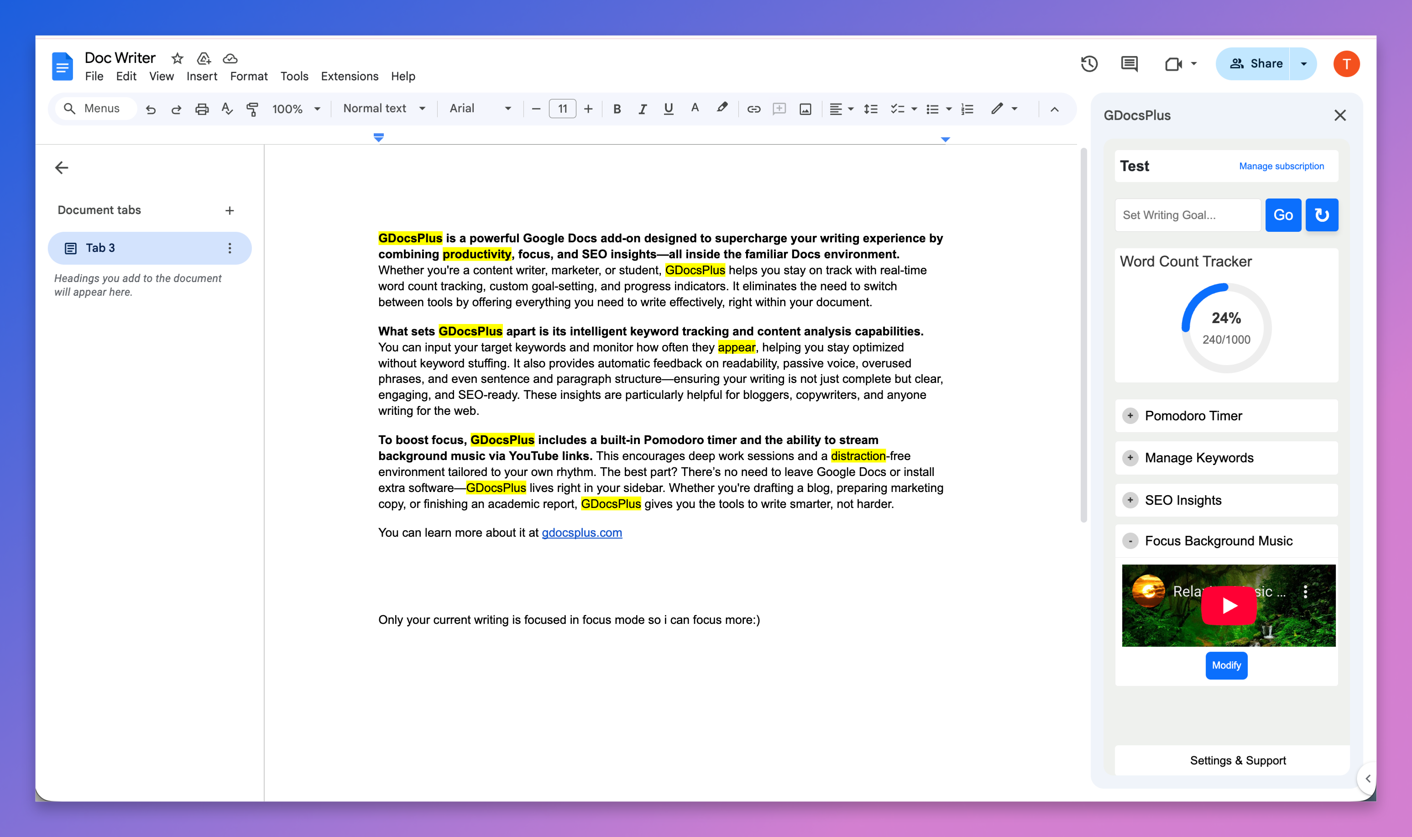Click the insert image icon

(x=805, y=109)
